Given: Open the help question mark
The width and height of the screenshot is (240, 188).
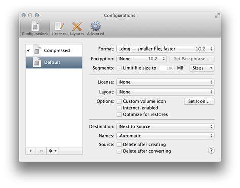Looking at the screenshot, I should click(211, 150).
